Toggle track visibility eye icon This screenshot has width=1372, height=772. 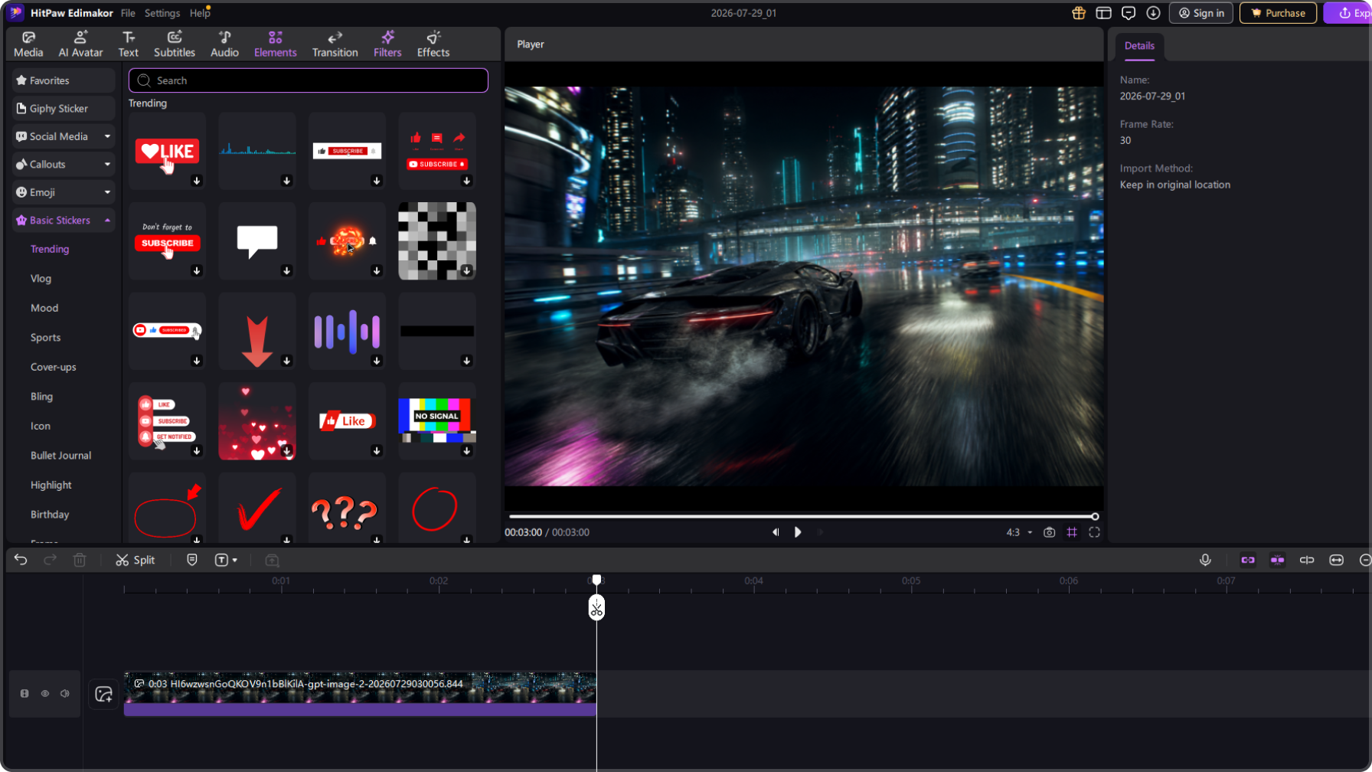click(x=45, y=694)
